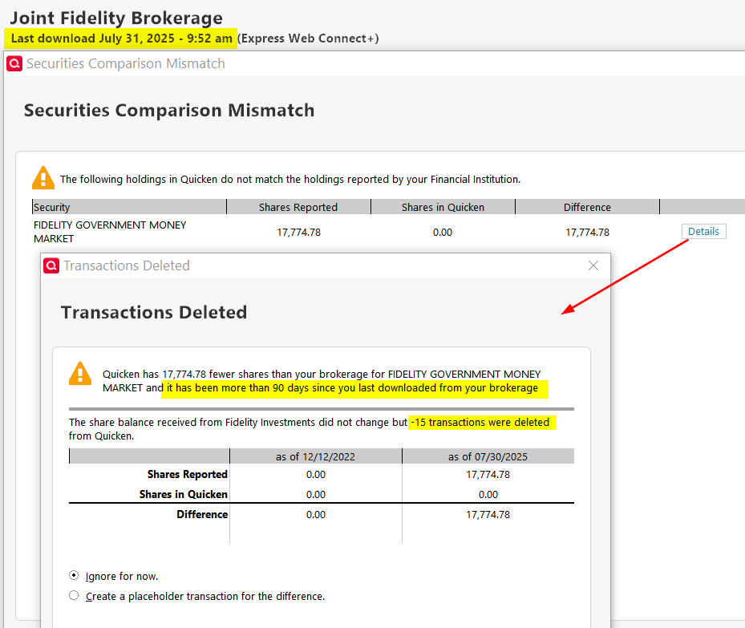745x628 pixels.
Task: Click Joint Fidelity Brokerage account title
Action: (116, 18)
